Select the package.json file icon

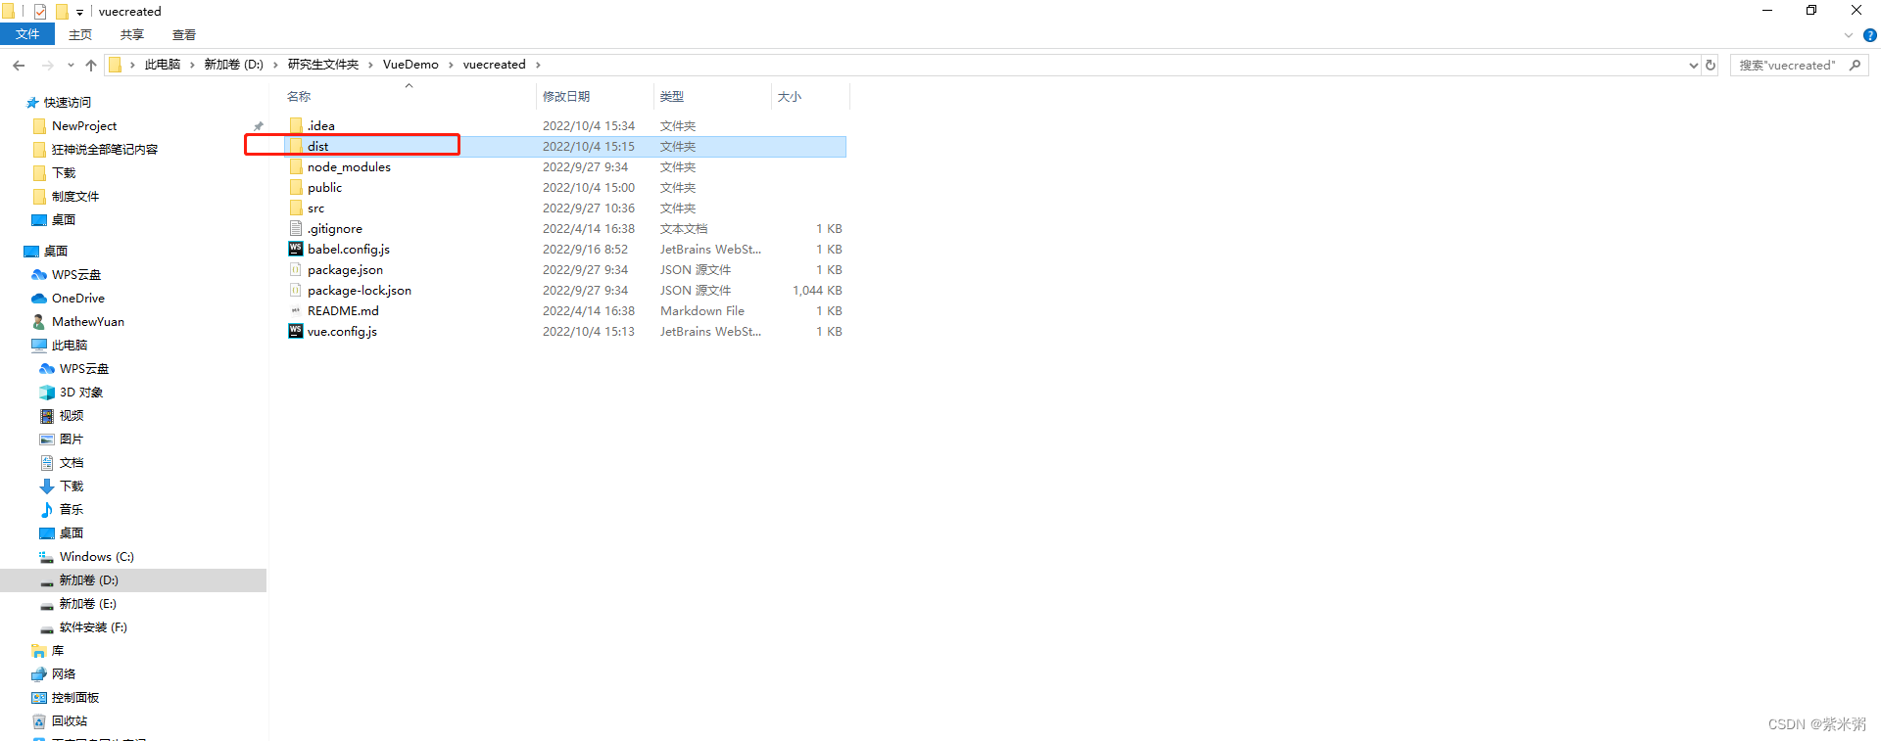(296, 269)
